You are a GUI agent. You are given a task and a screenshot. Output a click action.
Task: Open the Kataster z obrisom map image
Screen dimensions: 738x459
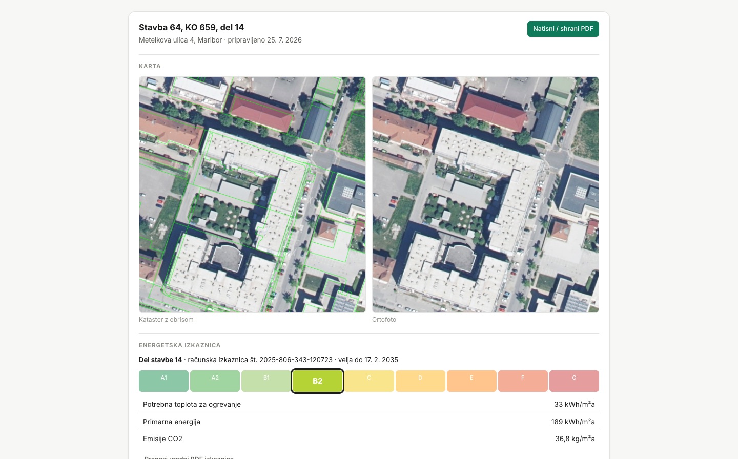[x=252, y=195]
